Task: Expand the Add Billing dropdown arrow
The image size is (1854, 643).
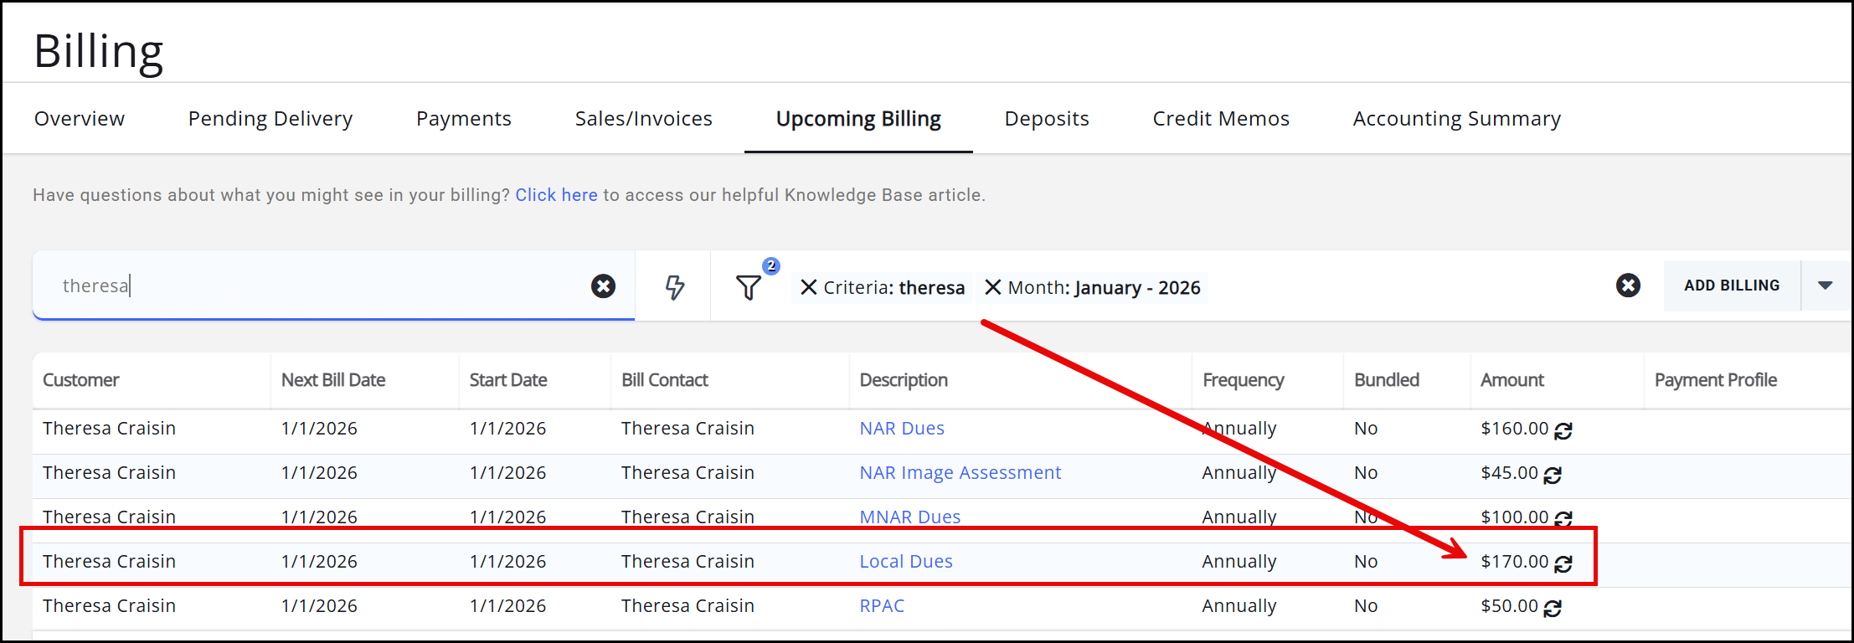Action: [1825, 285]
